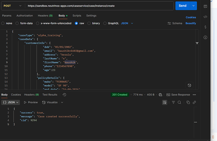Open the POST method dropdown
217x141 pixels.
coord(13,6)
